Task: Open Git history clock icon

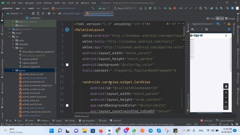Action: point(201,8)
